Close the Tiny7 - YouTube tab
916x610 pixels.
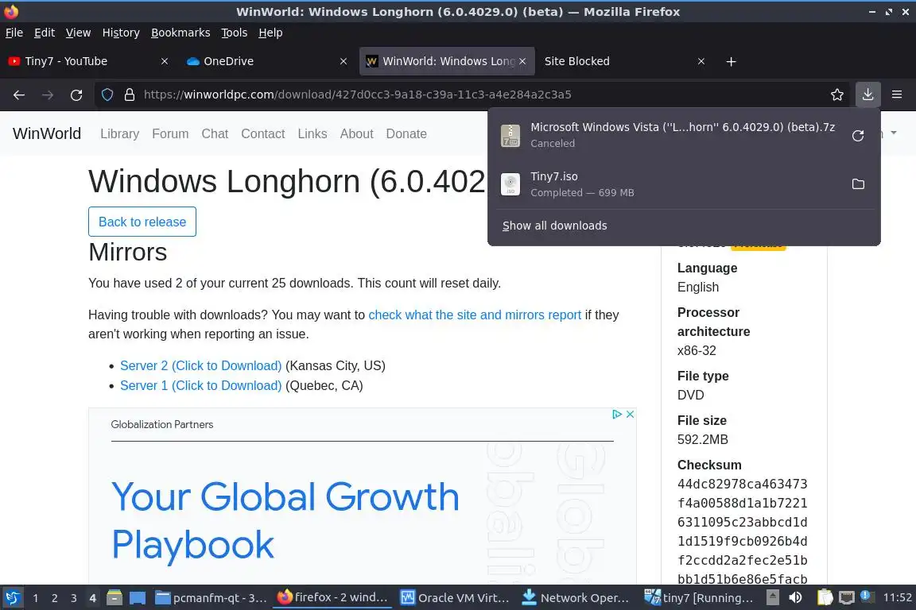pos(164,61)
